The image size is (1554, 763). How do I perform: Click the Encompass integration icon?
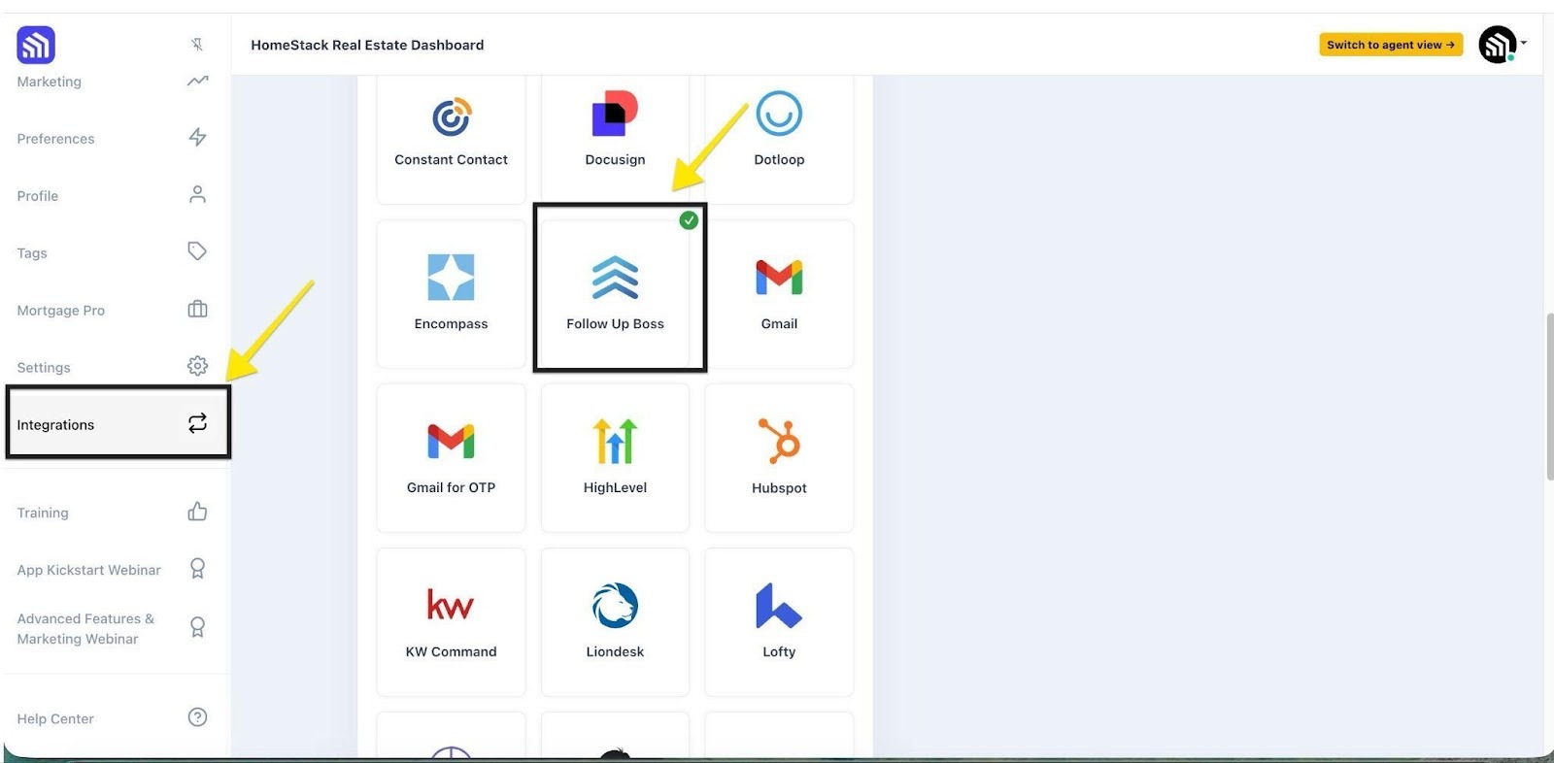pyautogui.click(x=451, y=278)
